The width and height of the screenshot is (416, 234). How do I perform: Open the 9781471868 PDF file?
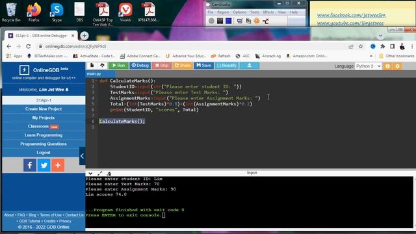pos(148,12)
